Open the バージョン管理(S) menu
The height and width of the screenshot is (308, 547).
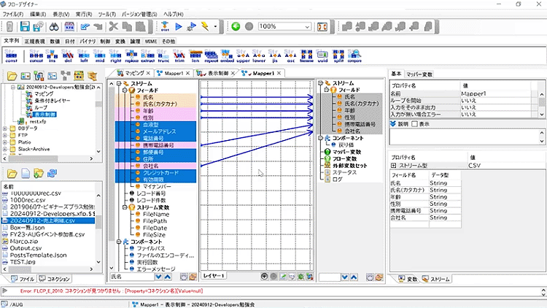click(139, 15)
